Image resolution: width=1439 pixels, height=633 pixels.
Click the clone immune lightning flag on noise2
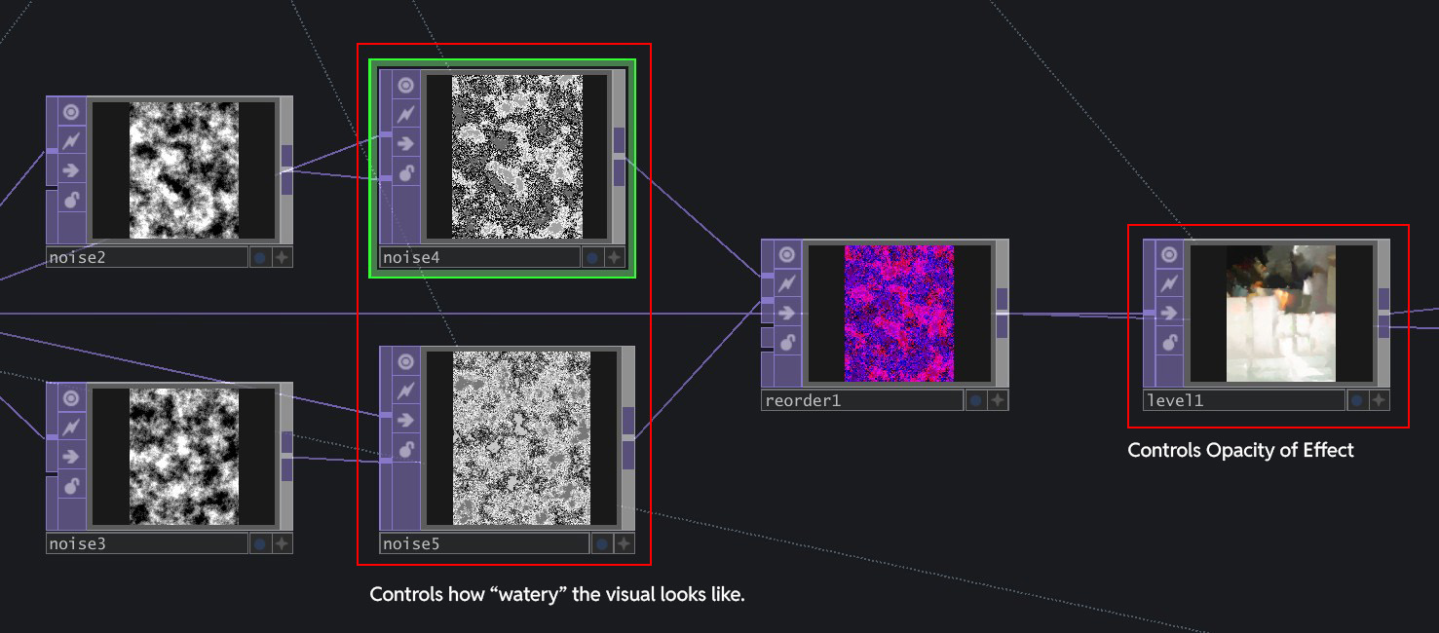pyautogui.click(x=71, y=141)
